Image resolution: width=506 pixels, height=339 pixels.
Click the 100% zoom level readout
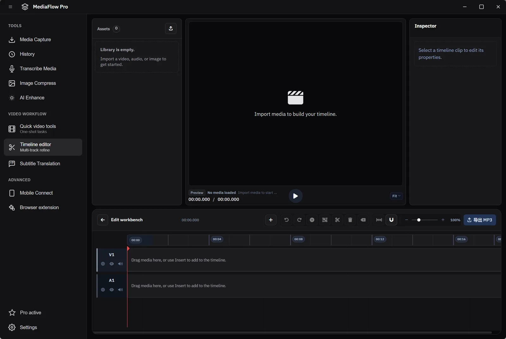[x=455, y=220]
